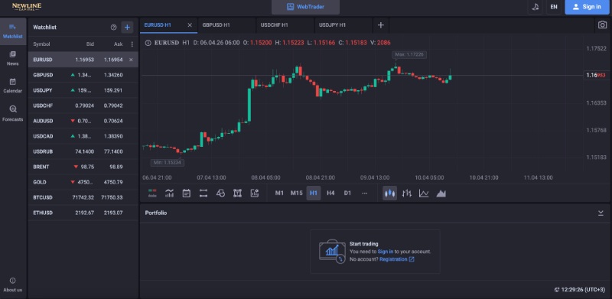Viewport: 612px width, 299px height.
Task: Switch to area chart type
Action: point(441,193)
